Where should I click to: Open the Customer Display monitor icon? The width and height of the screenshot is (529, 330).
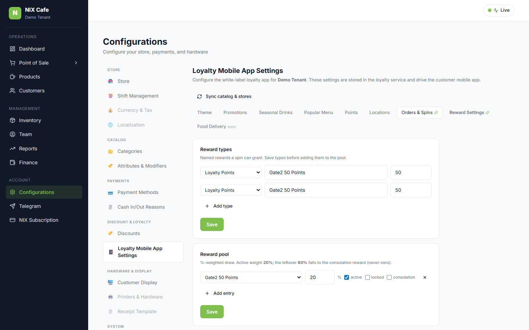click(x=111, y=282)
